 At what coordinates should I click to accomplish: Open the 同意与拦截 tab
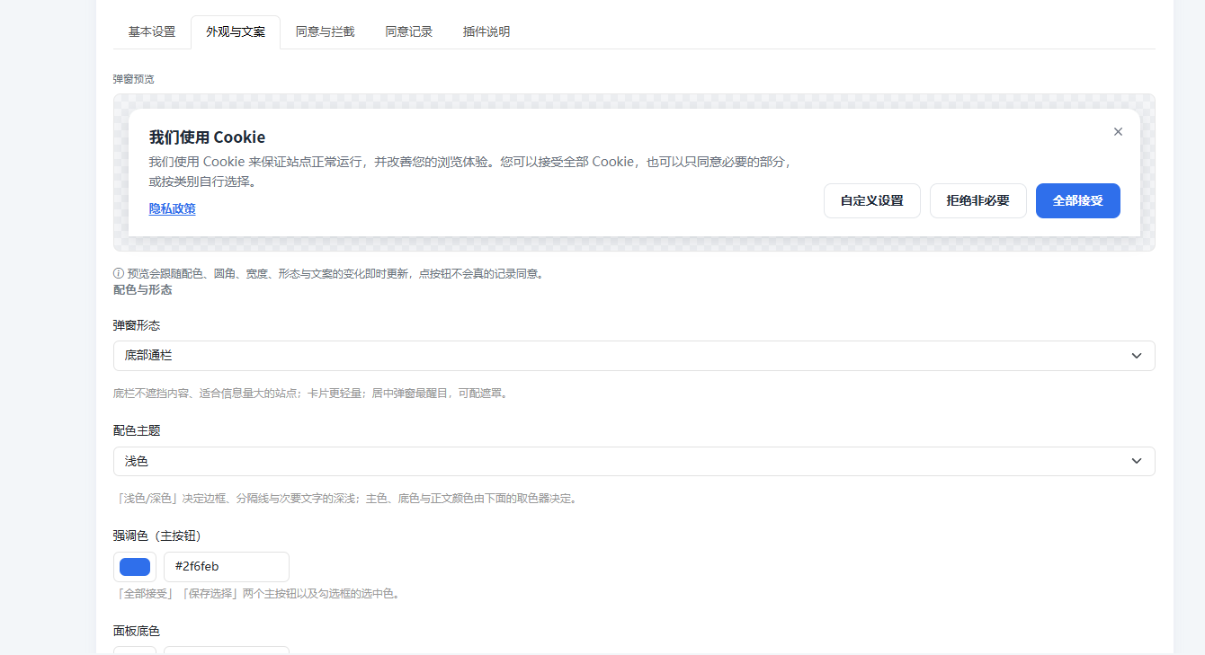(x=326, y=31)
